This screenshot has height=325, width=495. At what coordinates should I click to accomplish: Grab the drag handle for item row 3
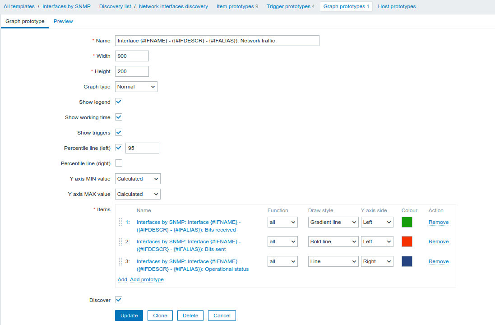[120, 261]
